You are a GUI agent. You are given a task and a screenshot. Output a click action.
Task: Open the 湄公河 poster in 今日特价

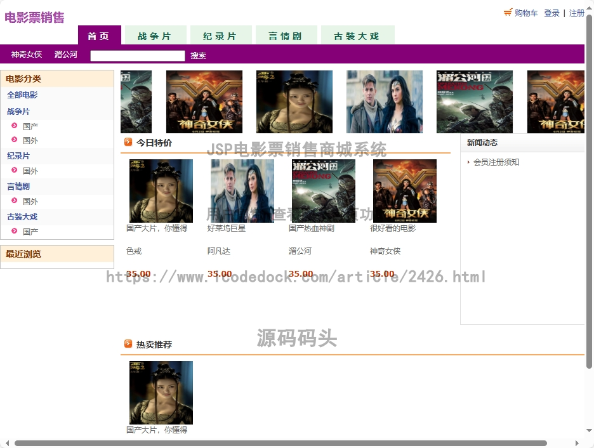pos(324,191)
